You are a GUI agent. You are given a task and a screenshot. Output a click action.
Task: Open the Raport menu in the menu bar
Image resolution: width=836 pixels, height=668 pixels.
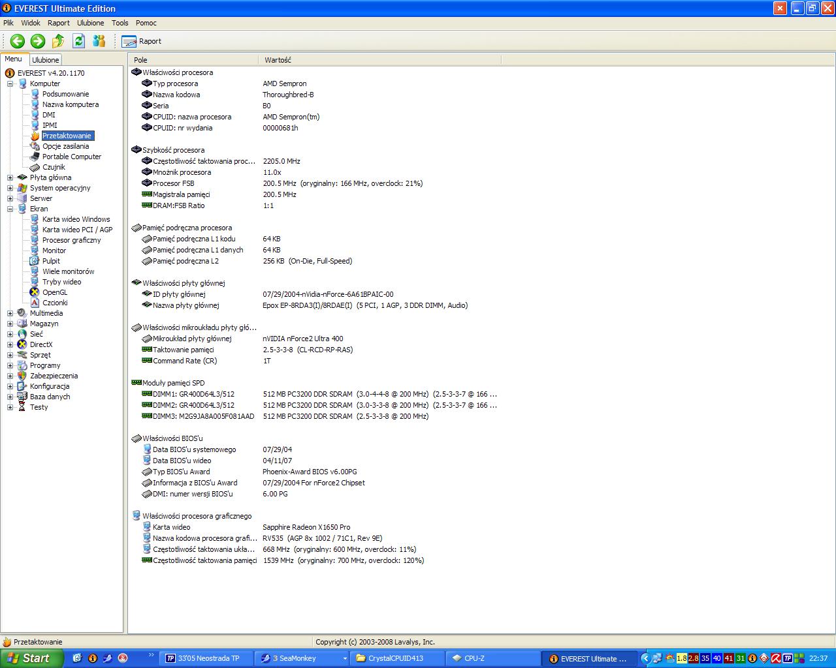[x=59, y=23]
